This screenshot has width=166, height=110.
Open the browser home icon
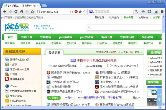[x=22, y=11]
